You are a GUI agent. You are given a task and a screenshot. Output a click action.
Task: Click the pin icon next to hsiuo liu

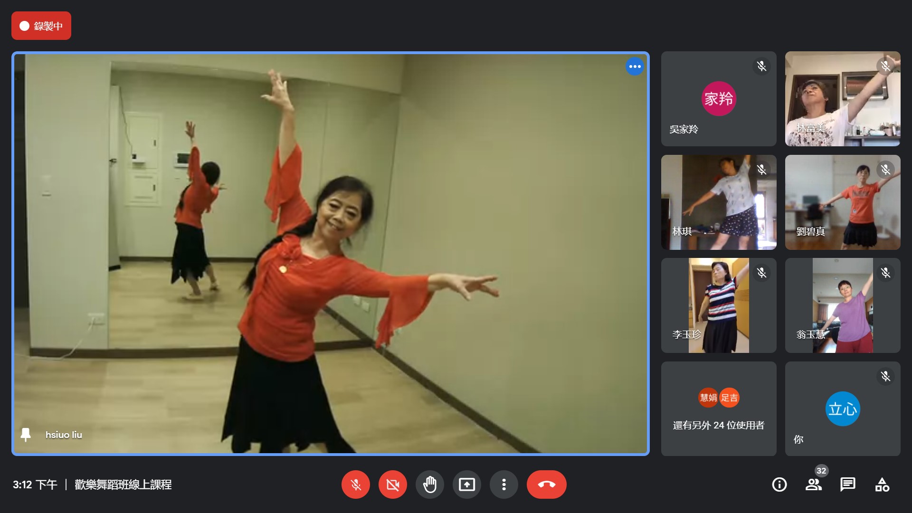(x=26, y=434)
